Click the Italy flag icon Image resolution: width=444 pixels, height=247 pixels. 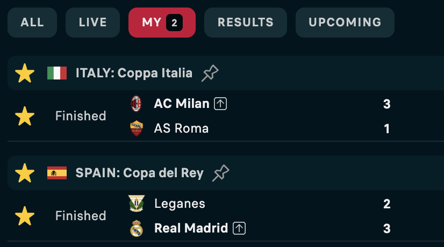(57, 73)
